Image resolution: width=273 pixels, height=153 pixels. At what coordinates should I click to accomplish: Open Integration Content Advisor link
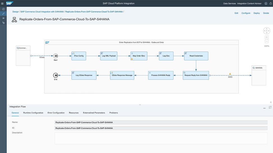(x=249, y=3)
